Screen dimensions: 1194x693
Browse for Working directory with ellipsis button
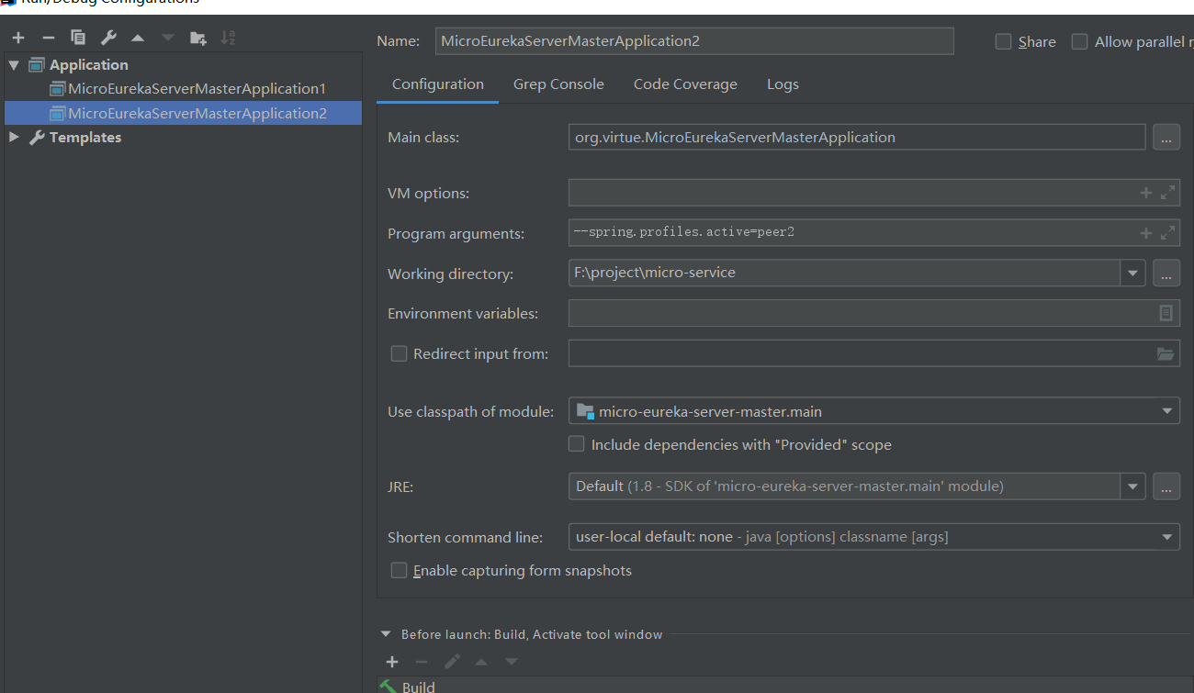[x=1166, y=273]
